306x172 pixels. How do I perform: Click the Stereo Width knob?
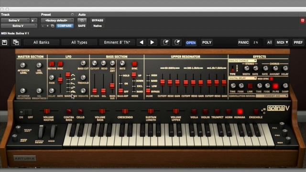(x=247, y=68)
